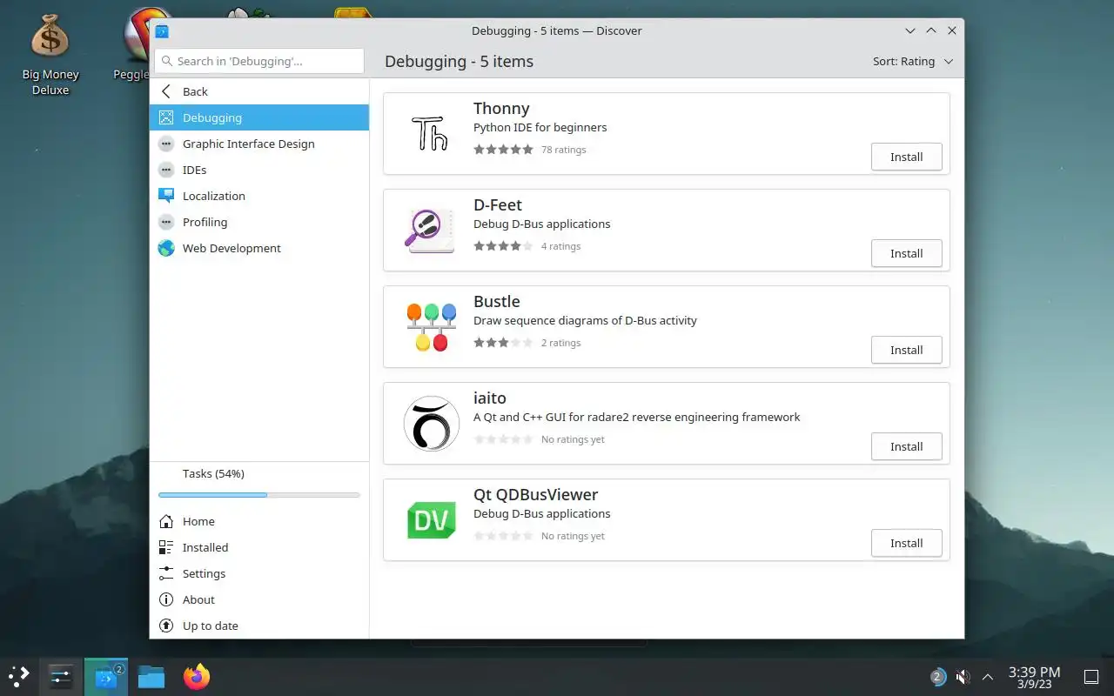
Task: Open the About page
Action: 259,599
